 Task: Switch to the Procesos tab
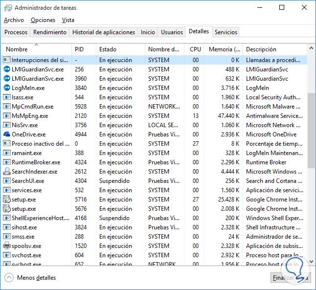coord(16,32)
